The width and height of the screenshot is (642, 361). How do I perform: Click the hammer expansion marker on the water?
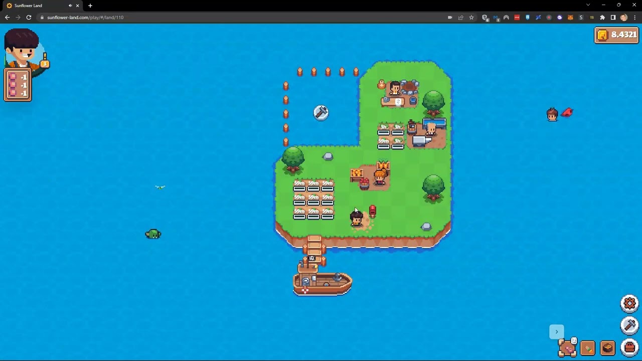pyautogui.click(x=321, y=112)
